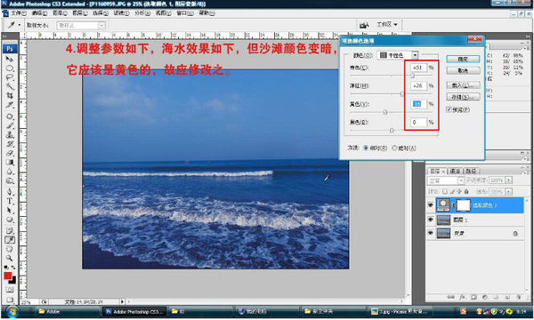Select the Pen tool
This screenshot has height=320, width=534.
[10, 192]
